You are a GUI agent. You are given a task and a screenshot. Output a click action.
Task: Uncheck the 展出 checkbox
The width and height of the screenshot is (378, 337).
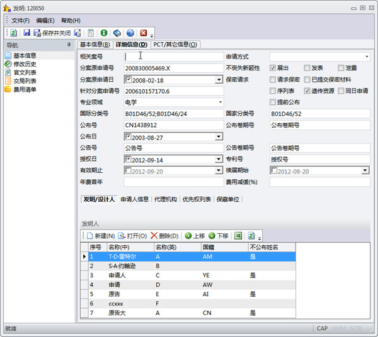click(x=273, y=68)
